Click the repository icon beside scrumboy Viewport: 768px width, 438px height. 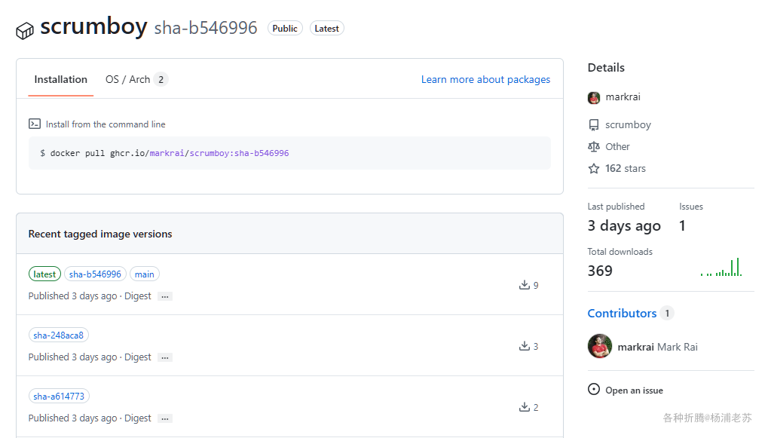coord(594,125)
